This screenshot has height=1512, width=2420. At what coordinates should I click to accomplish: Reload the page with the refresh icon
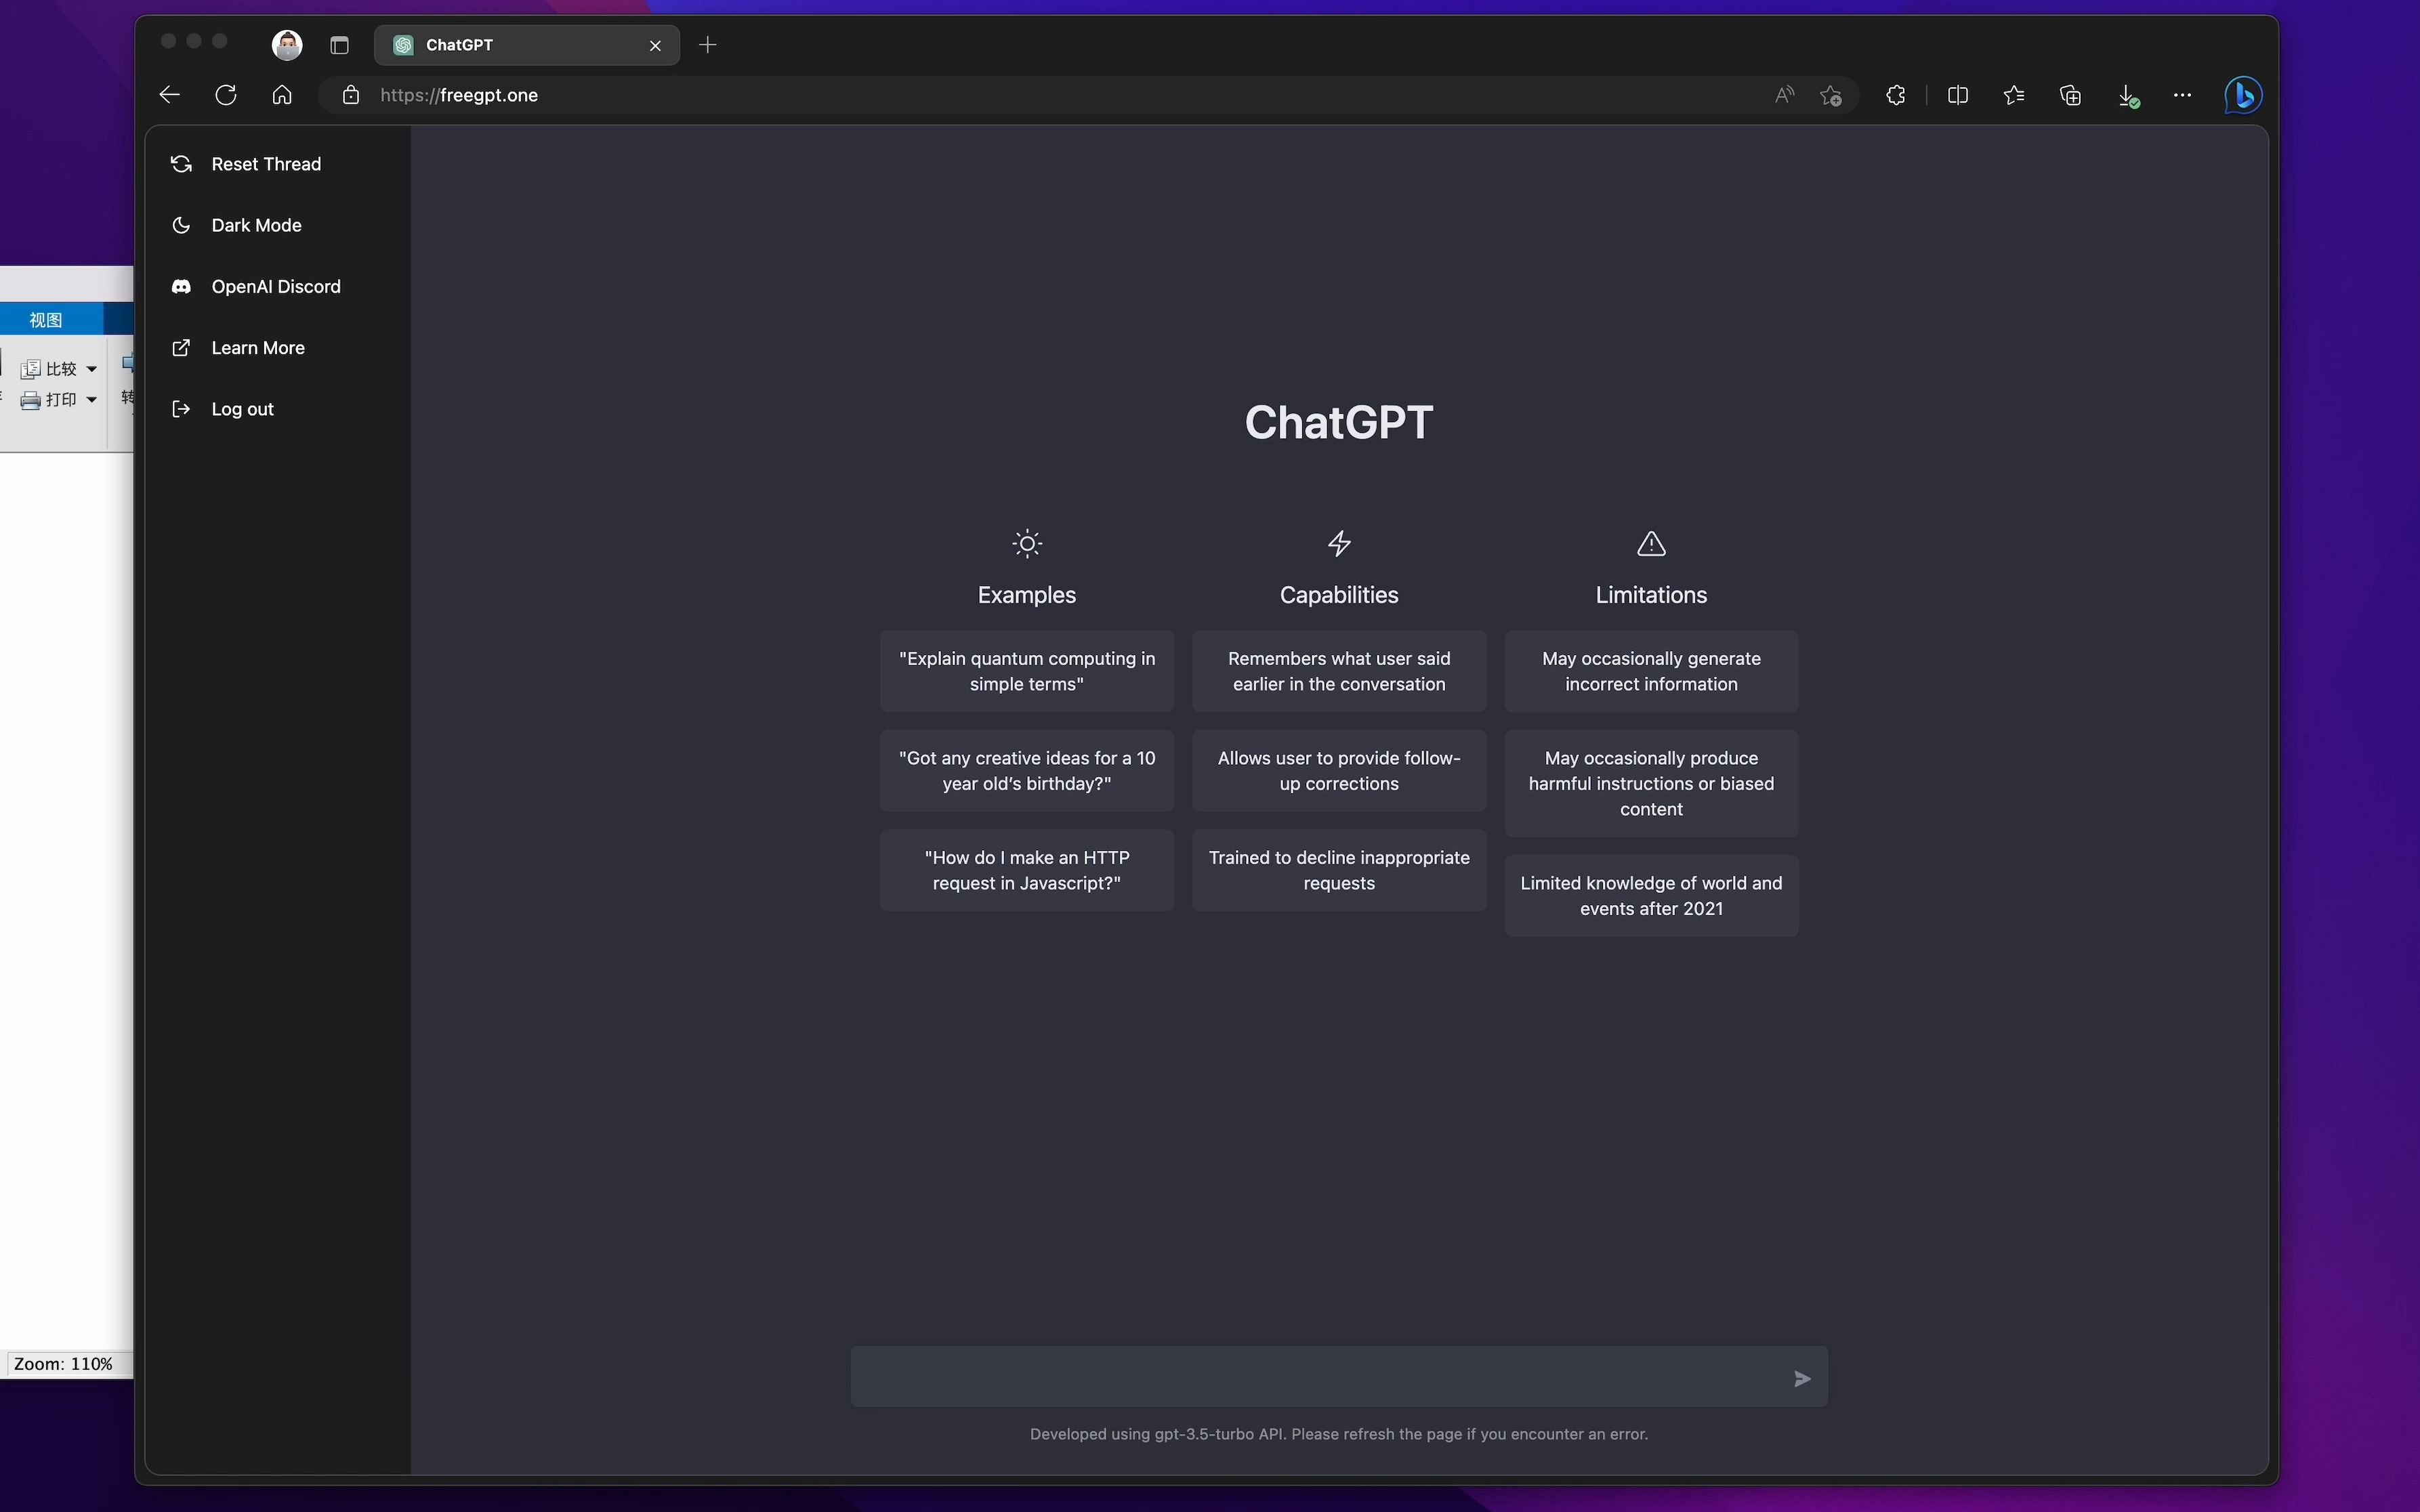(226, 95)
